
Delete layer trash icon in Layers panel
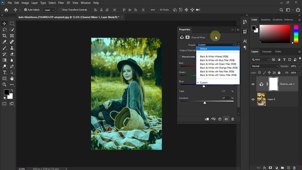294,168
